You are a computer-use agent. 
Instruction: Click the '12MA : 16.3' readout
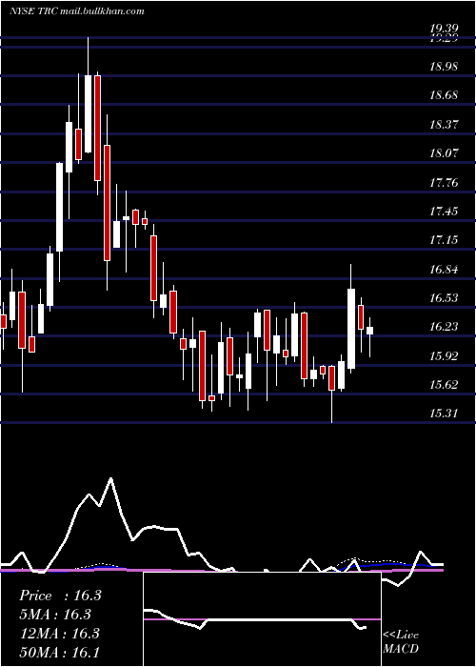(59, 633)
